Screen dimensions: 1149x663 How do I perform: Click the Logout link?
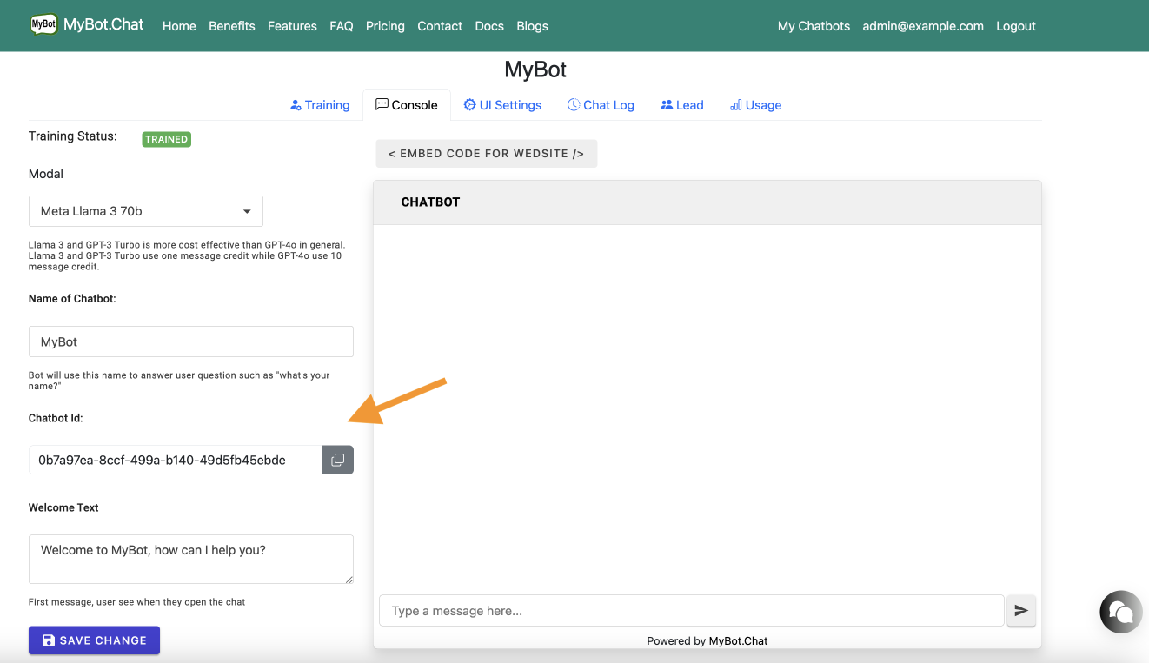(x=1015, y=26)
